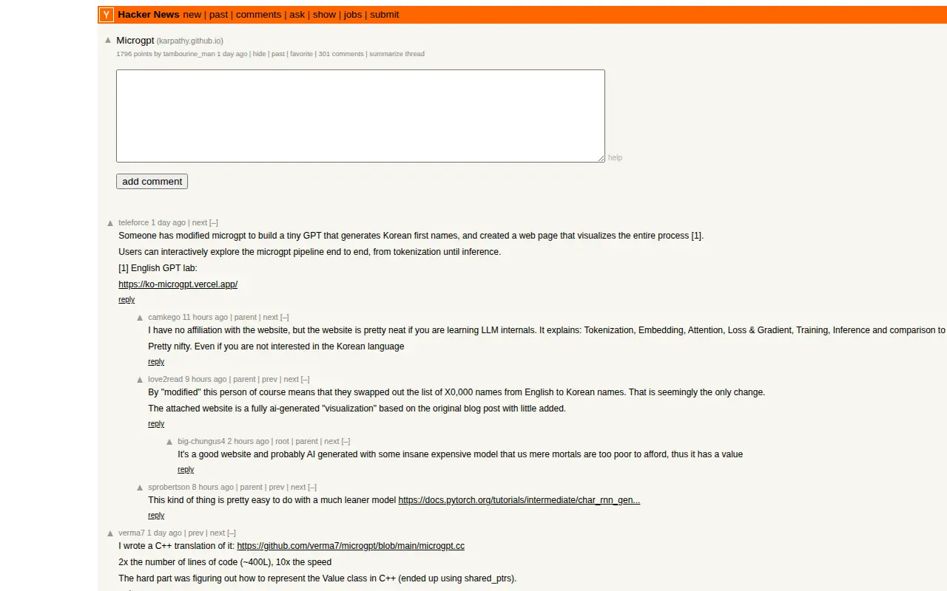
Task: Open the ko-microgpt.vercel.app link
Action: click(x=178, y=284)
